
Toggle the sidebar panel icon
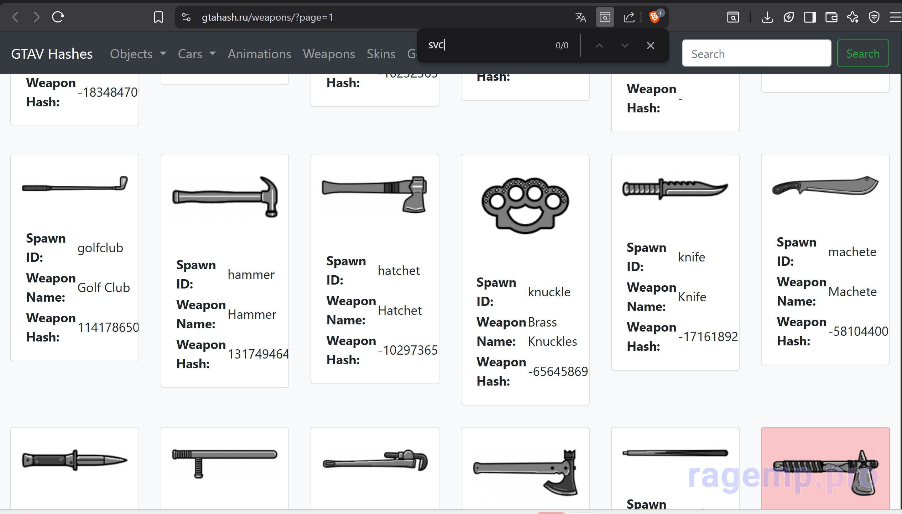point(810,17)
